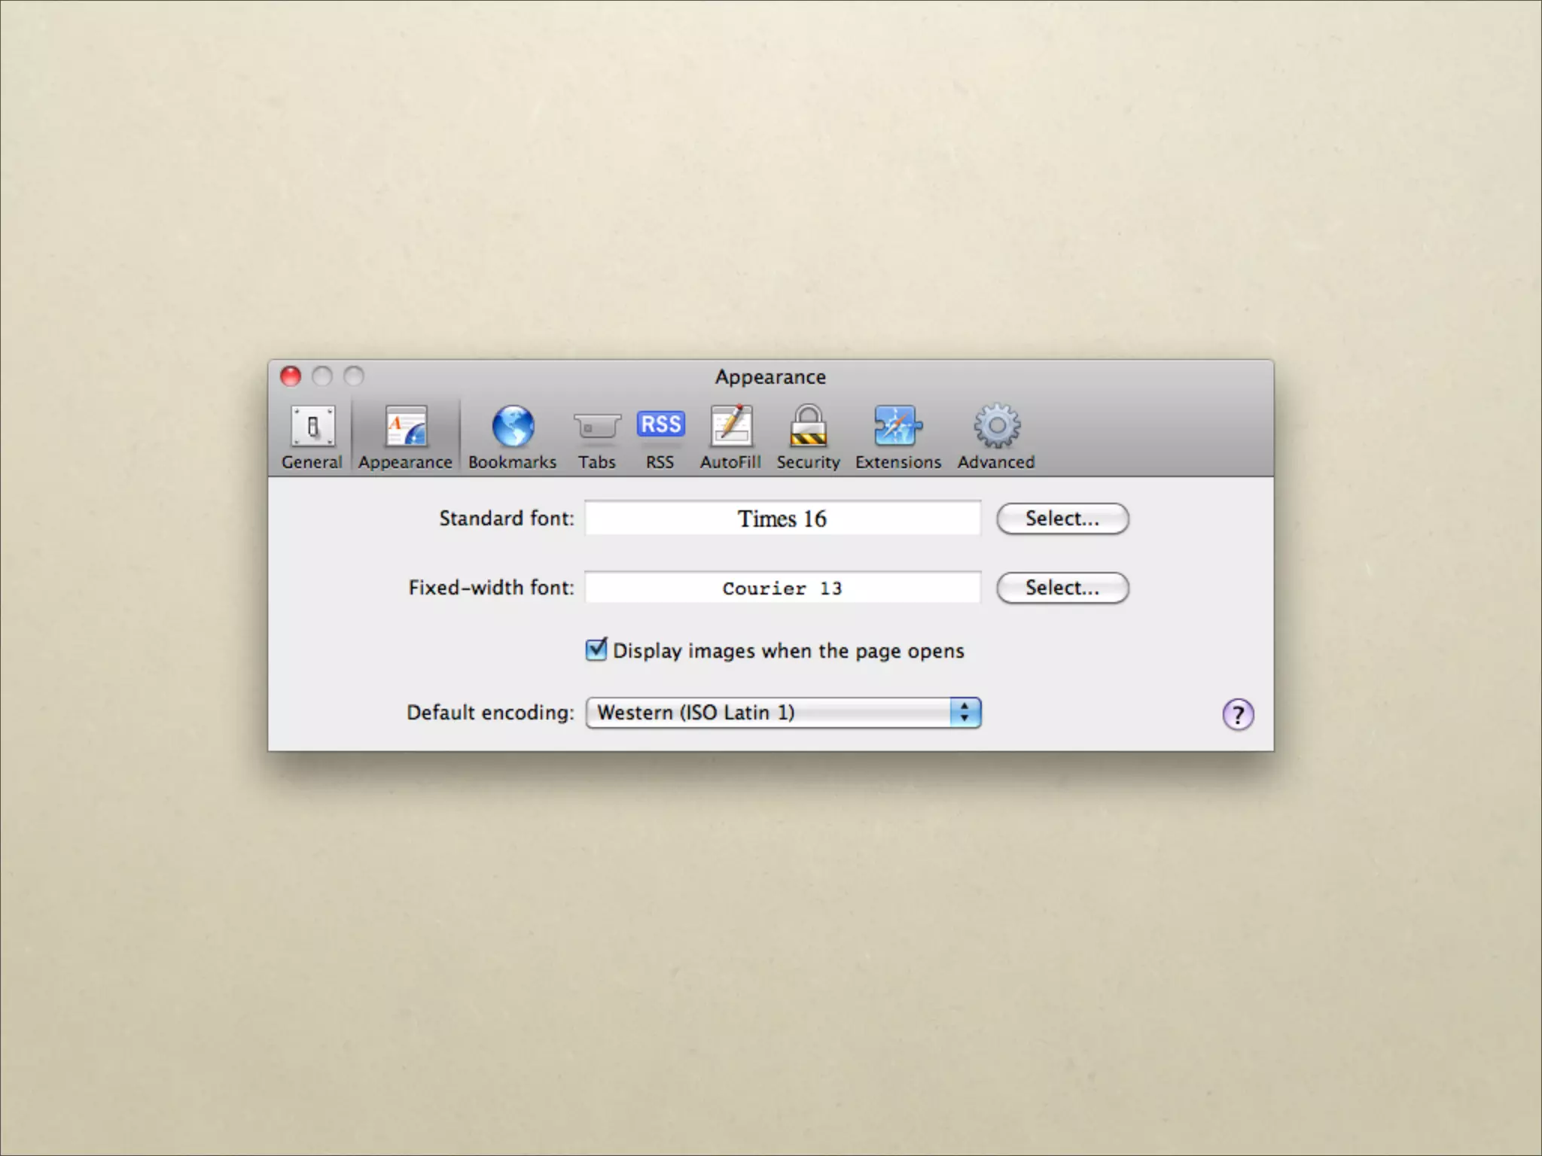Open the blue RSS preferences icon
The image size is (1542, 1156).
coord(660,424)
